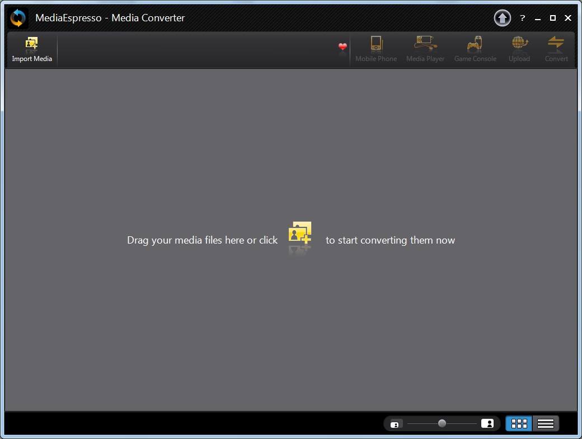
Task: Open the Upload destination options
Action: coord(519,48)
